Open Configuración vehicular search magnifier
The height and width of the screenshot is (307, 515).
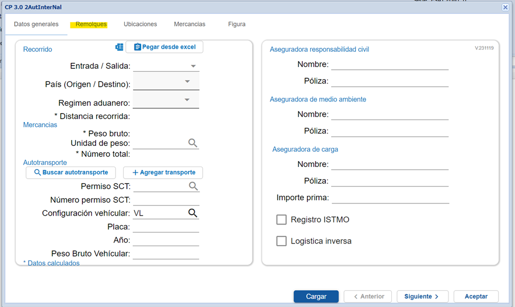pyautogui.click(x=193, y=213)
